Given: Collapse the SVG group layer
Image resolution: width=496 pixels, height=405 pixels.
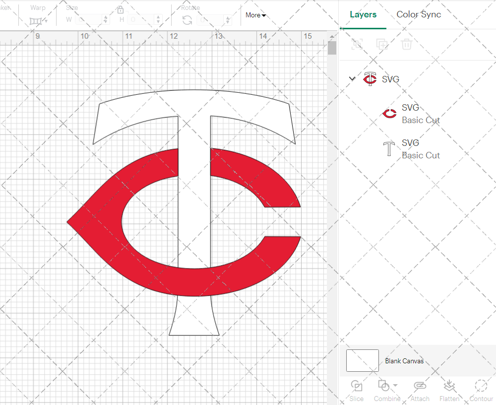Looking at the screenshot, I should 352,78.
